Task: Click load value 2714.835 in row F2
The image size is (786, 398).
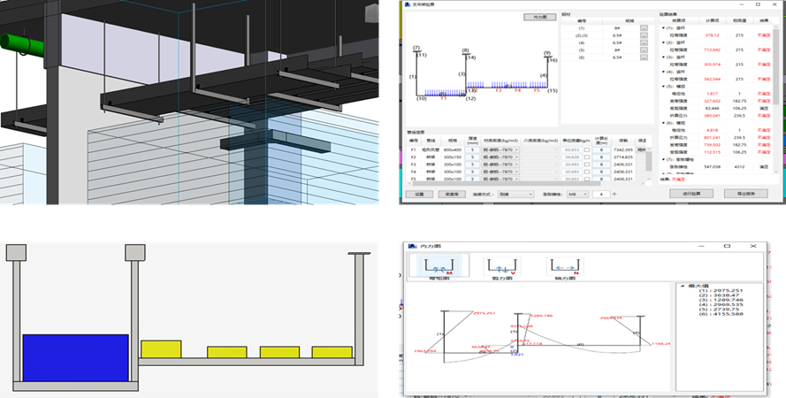Action: pyautogui.click(x=623, y=157)
